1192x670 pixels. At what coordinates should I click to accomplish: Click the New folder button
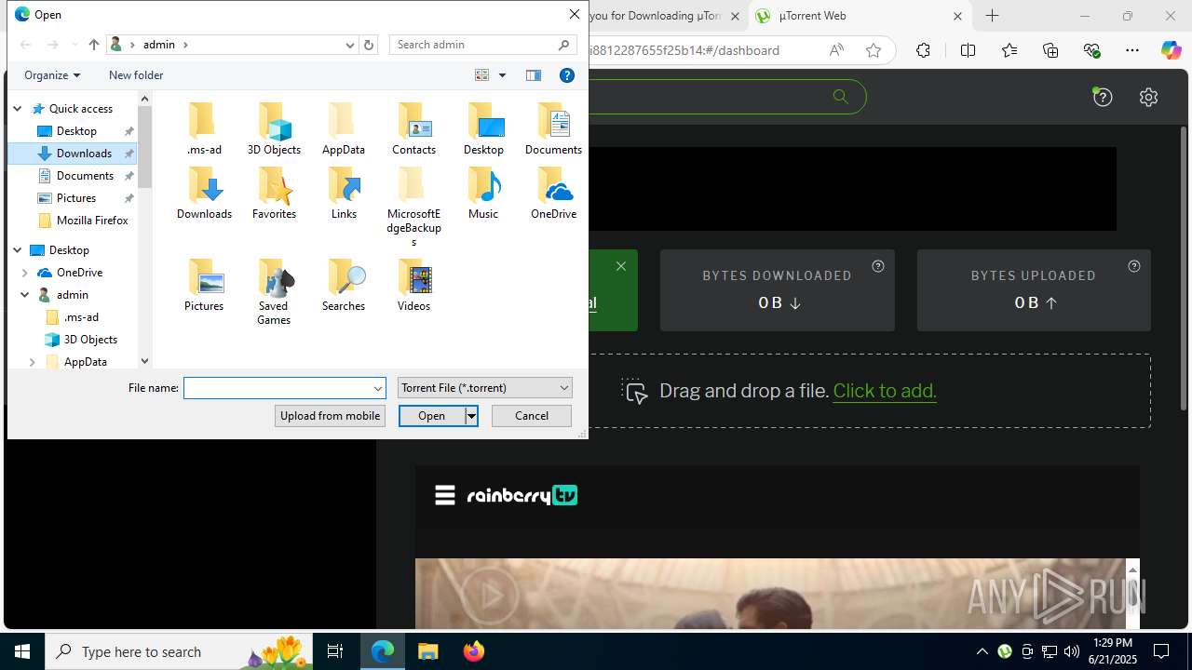coord(136,75)
